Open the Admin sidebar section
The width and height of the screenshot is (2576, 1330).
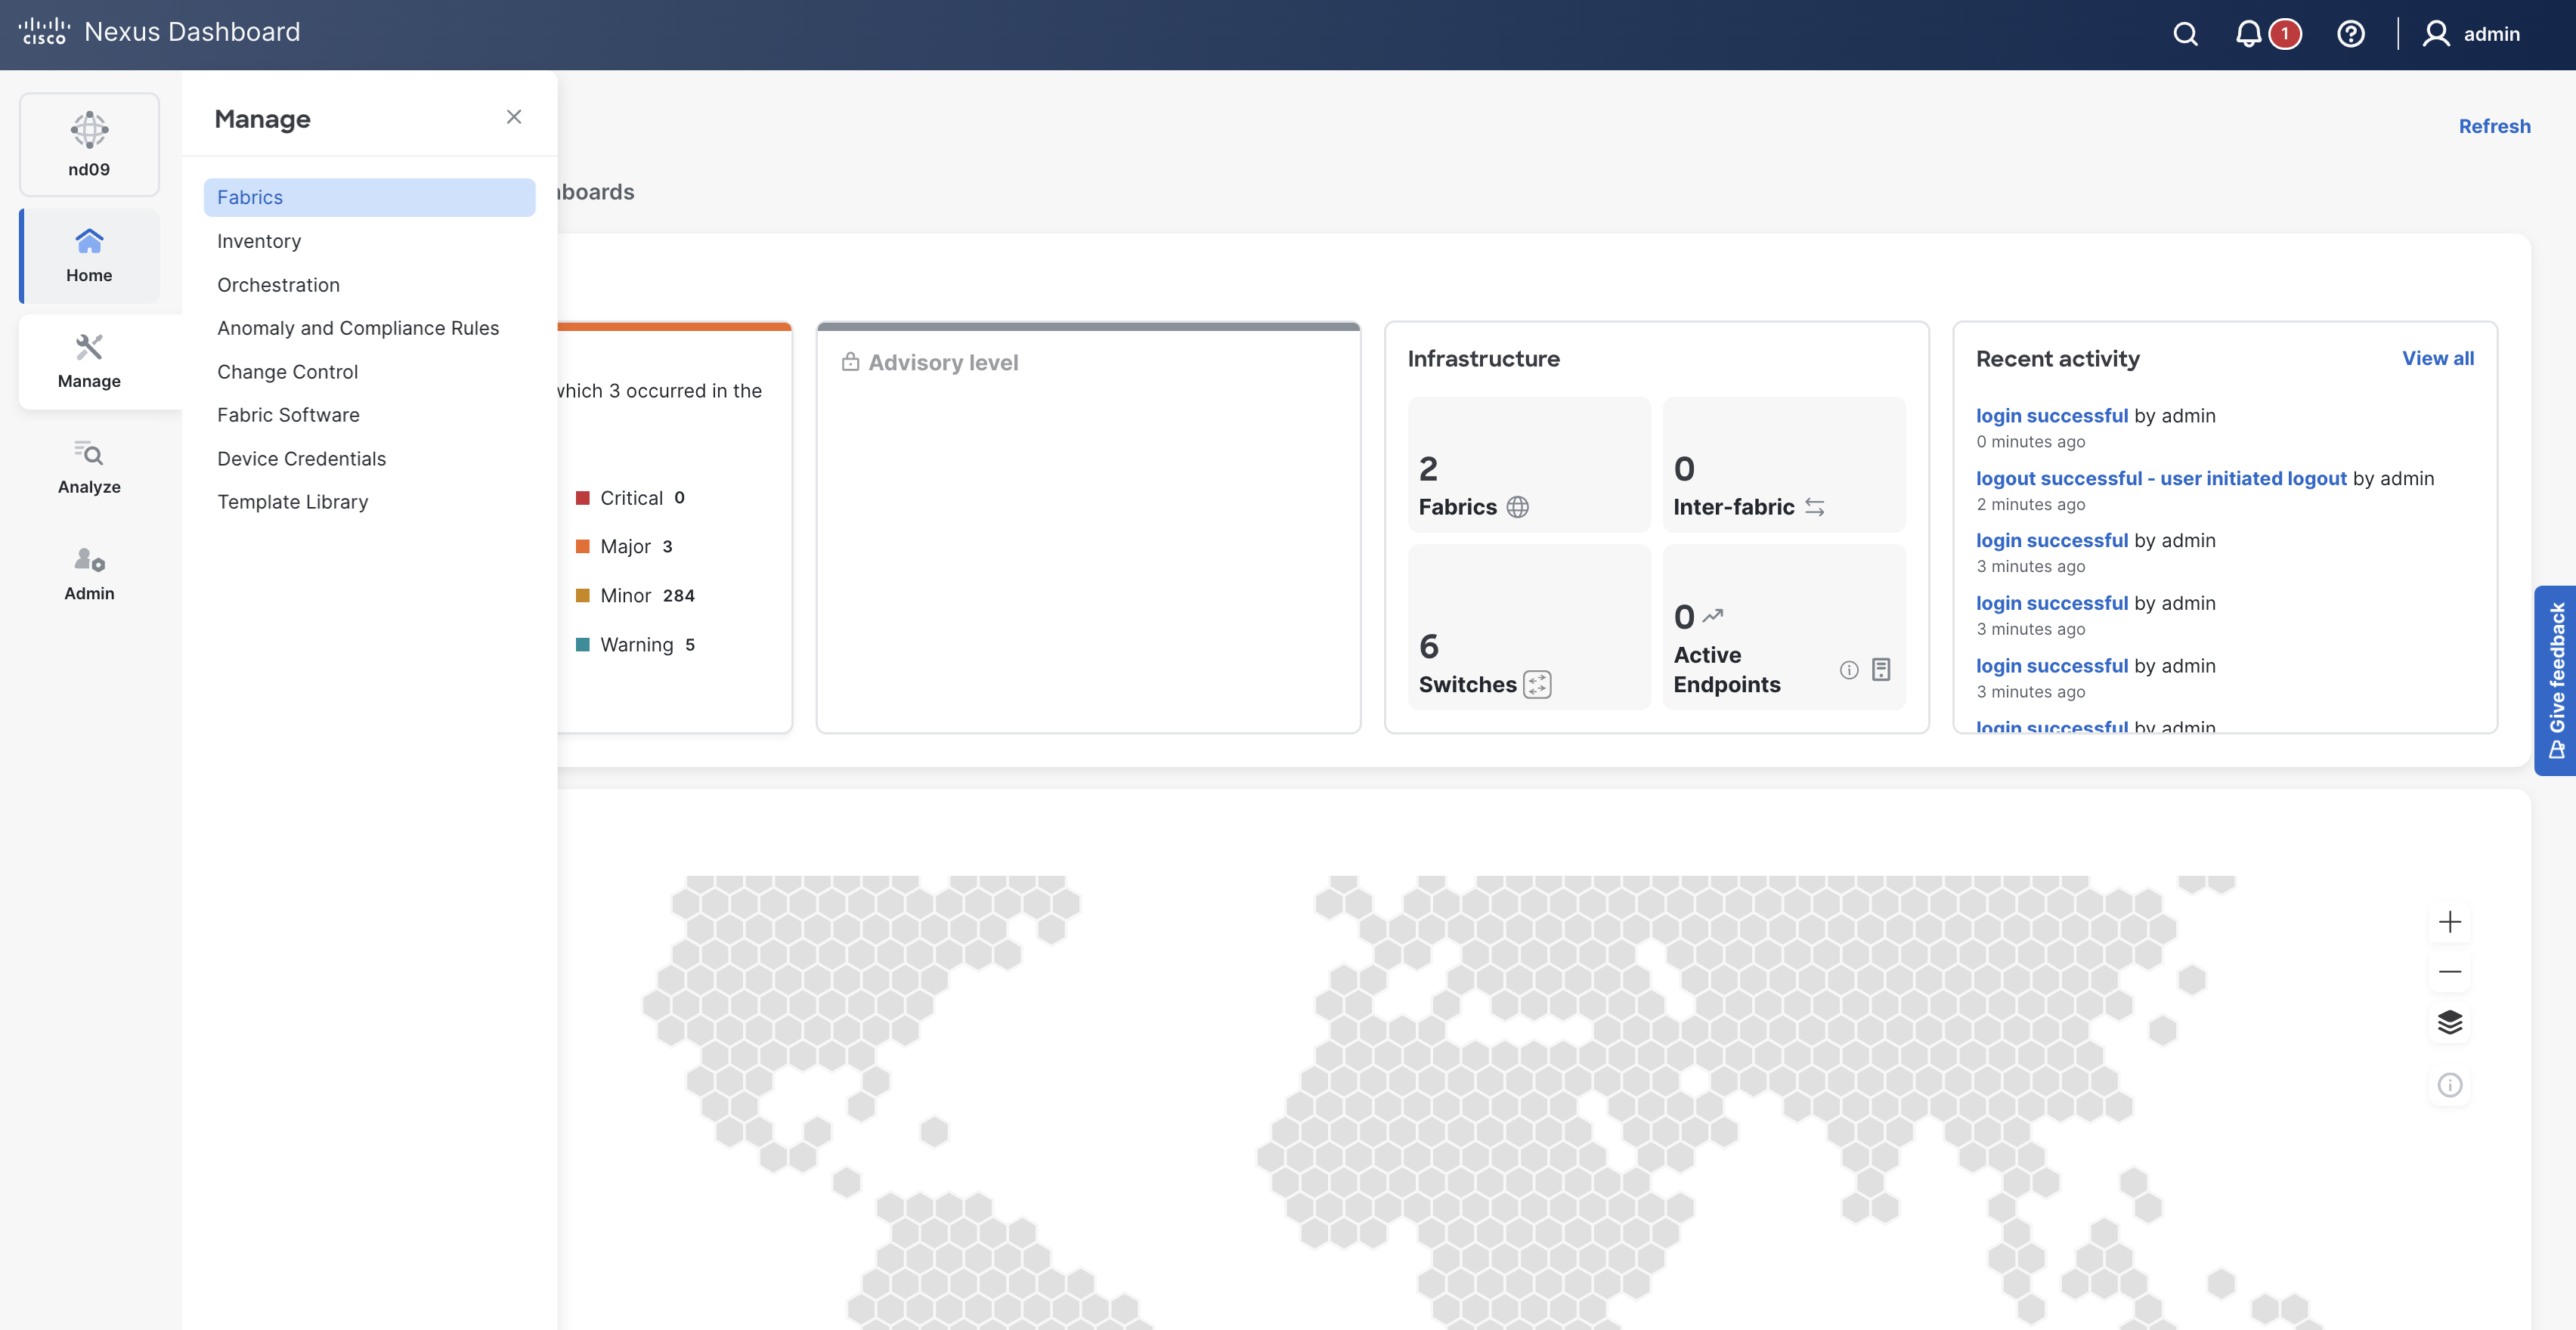coord(89,573)
